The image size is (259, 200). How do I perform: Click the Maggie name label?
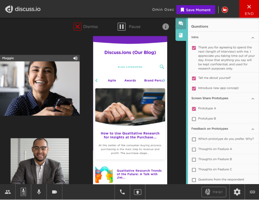point(8,58)
